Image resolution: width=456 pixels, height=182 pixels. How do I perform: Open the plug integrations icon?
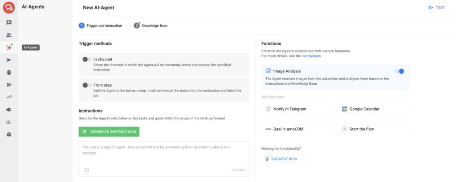[9, 109]
